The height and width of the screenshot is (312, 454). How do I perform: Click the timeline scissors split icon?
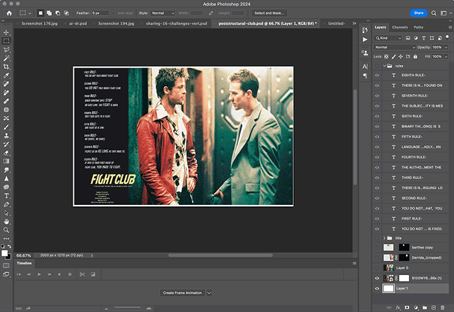click(82, 274)
